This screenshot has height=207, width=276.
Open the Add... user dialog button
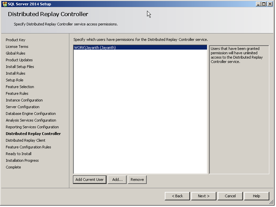117,180
